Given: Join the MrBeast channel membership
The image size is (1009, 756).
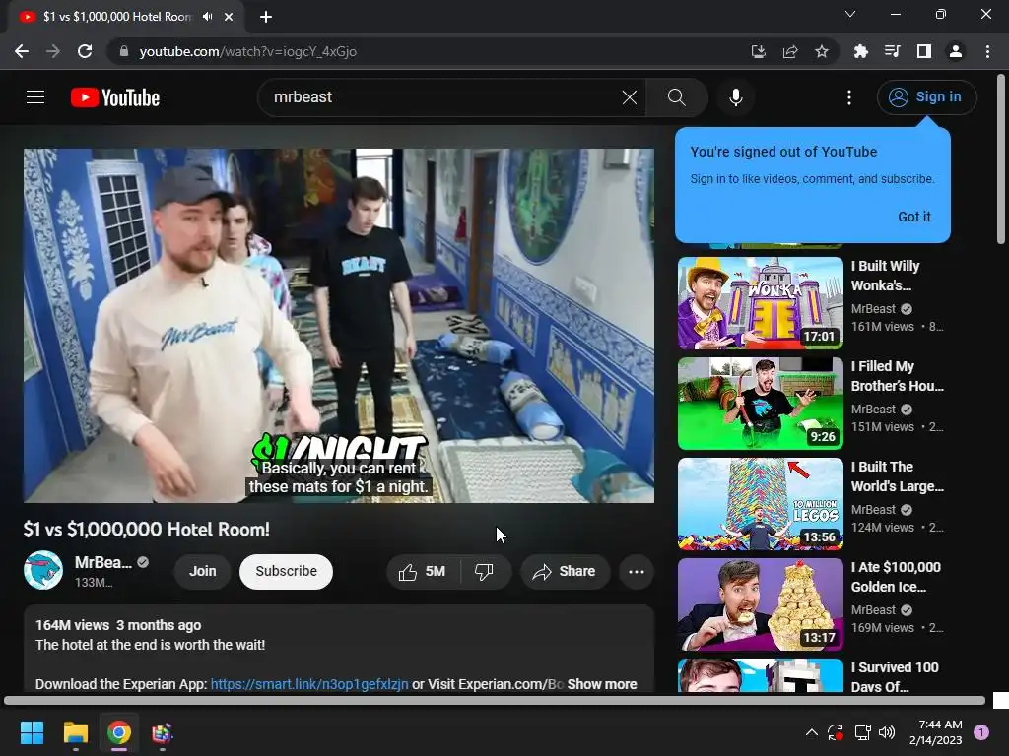Looking at the screenshot, I should pyautogui.click(x=203, y=572).
